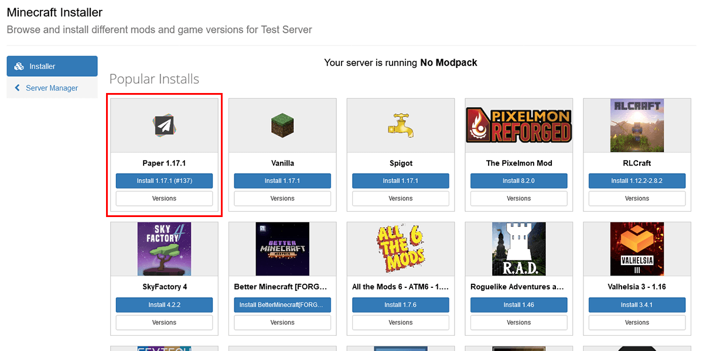Open the Installer sidebar tab

click(x=52, y=66)
